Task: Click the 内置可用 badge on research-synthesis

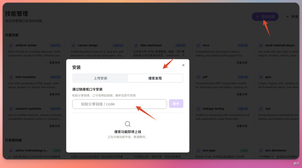Action: coord(55,109)
